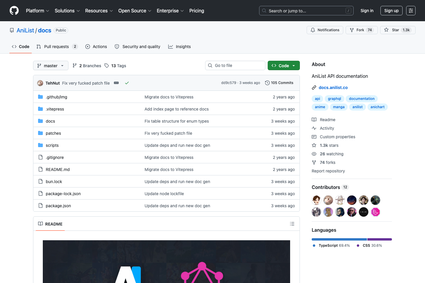This screenshot has height=283, width=425.
Task: Open the command palette icon in header
Action: coord(411,11)
